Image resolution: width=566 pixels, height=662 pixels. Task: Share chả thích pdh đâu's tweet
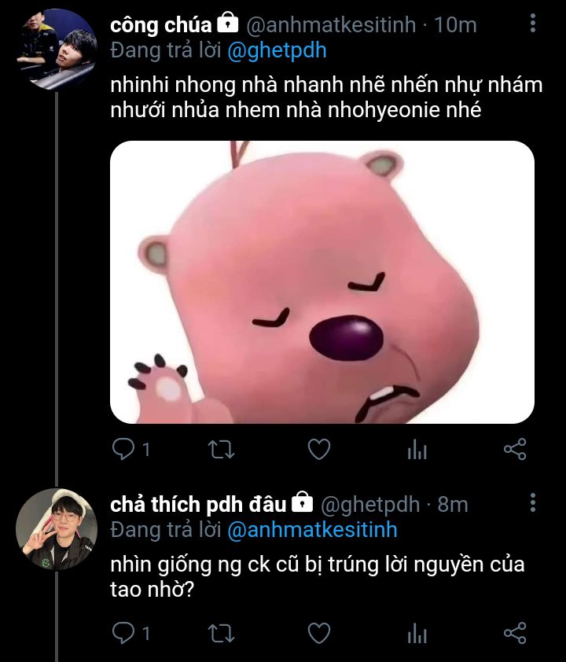pyautogui.click(x=515, y=633)
